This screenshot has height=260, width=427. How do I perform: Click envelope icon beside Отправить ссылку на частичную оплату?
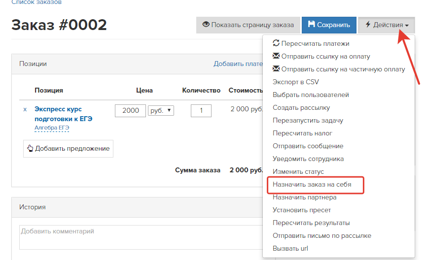coord(276,68)
